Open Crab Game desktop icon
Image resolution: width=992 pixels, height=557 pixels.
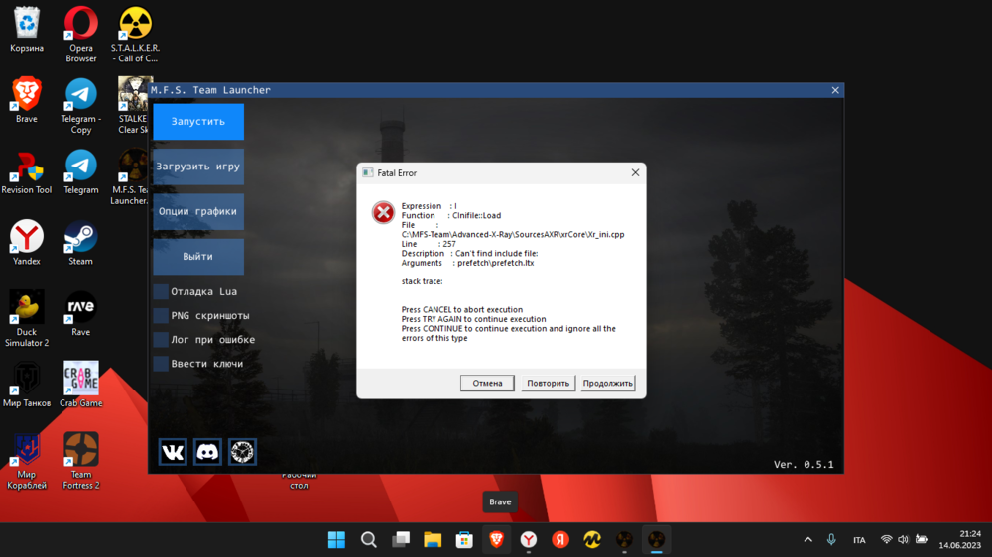pyautogui.click(x=81, y=379)
